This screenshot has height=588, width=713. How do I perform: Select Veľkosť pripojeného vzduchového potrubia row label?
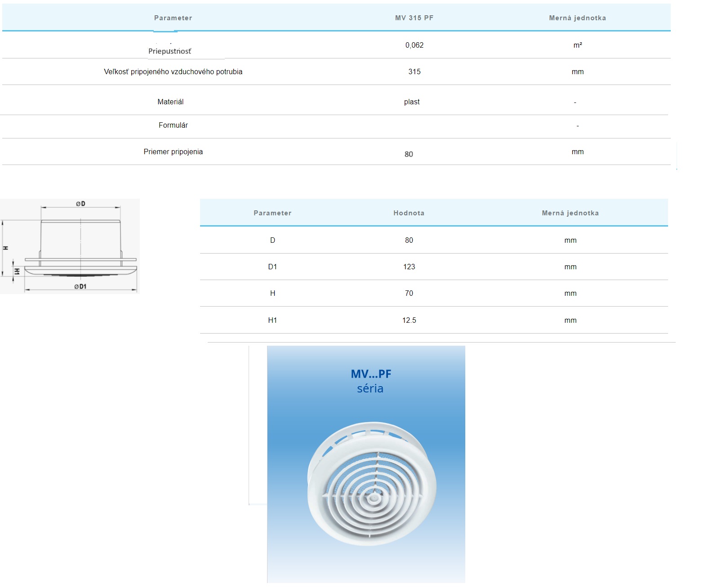(173, 71)
